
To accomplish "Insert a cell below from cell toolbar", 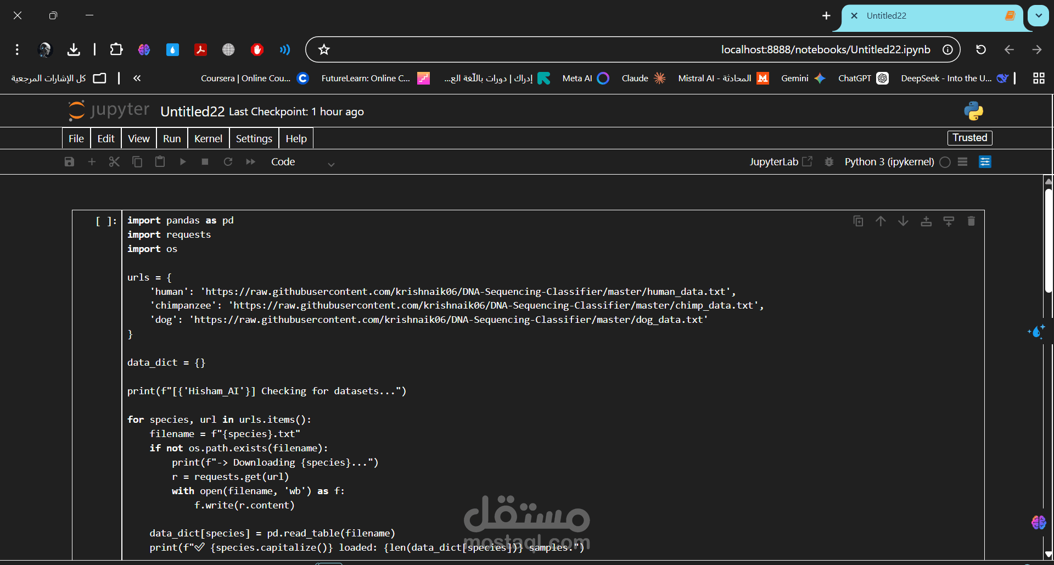I will pos(949,221).
